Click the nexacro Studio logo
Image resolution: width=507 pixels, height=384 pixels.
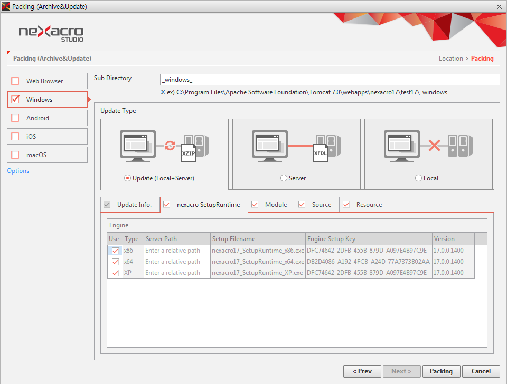51,33
